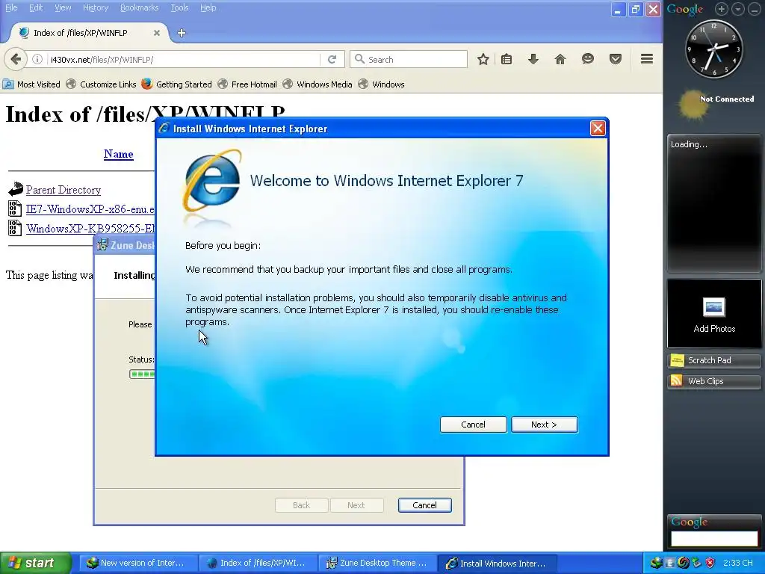Close the Index of /files/XP/WINFLP tab
Viewport: 765px width, 574px height.
point(157,33)
